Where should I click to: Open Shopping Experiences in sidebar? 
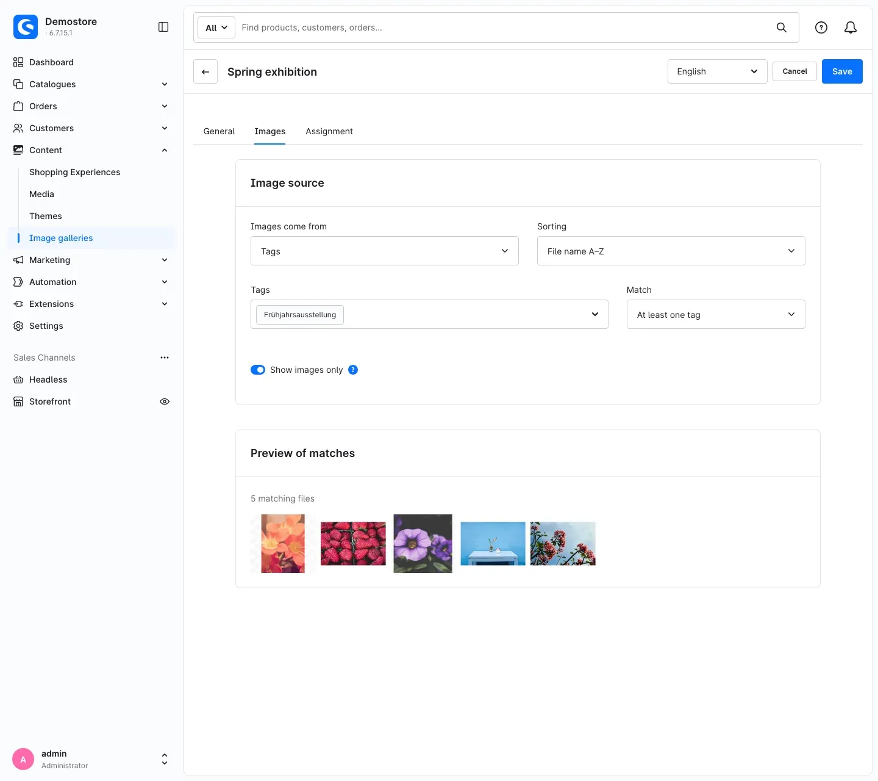click(75, 172)
